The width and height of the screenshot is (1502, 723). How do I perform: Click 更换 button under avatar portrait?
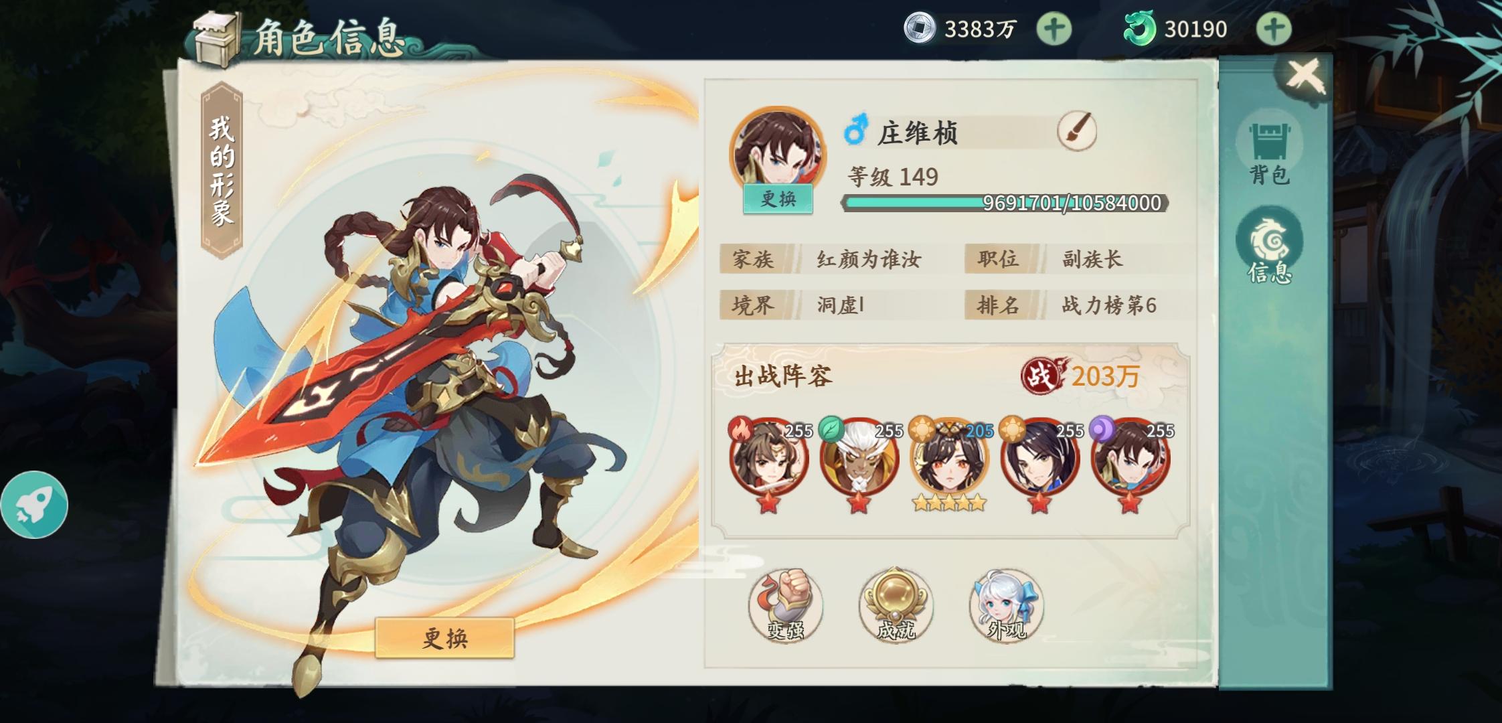[778, 199]
